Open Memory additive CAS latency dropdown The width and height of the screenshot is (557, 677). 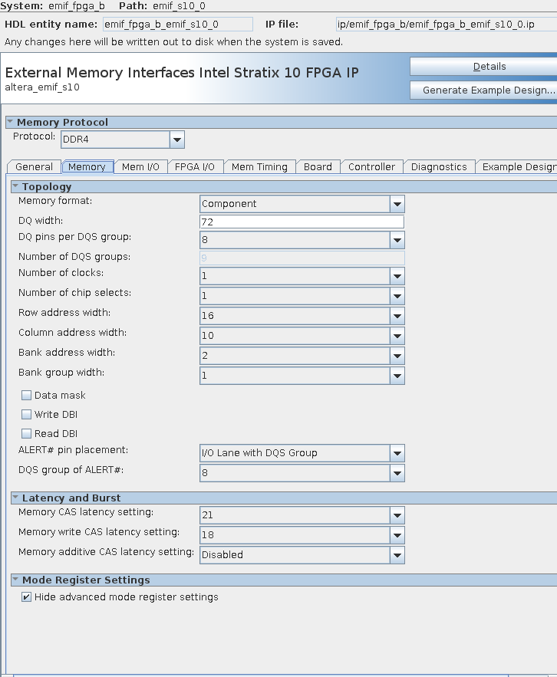click(x=397, y=555)
